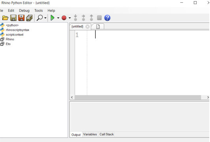Run the script with green play button

tap(52, 18)
